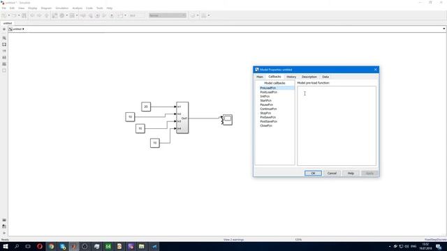Open the Model Explorer toolbar icon
The width and height of the screenshot is (447, 251).
72,15
